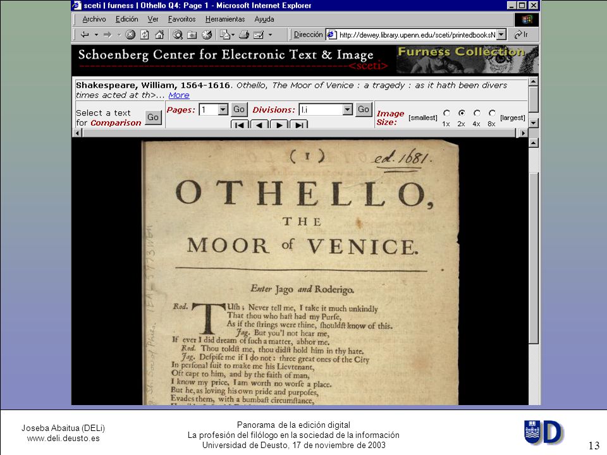
Task: Open the Ver menu
Action: tap(153, 19)
